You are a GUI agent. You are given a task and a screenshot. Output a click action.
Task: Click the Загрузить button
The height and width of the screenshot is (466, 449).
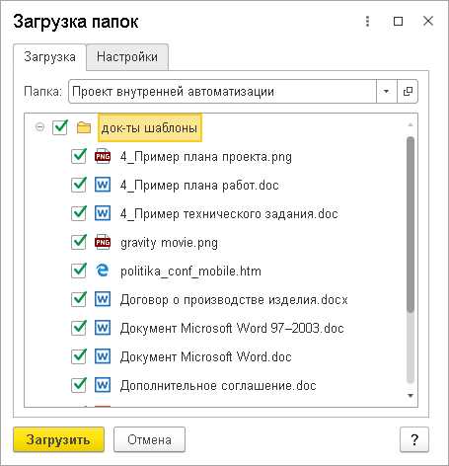coord(58,439)
